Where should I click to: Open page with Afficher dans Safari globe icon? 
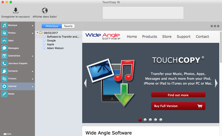coord(45,11)
